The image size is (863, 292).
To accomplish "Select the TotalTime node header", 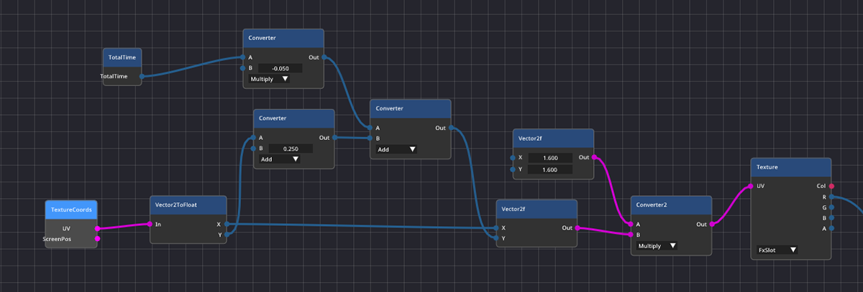I will pyautogui.click(x=122, y=57).
